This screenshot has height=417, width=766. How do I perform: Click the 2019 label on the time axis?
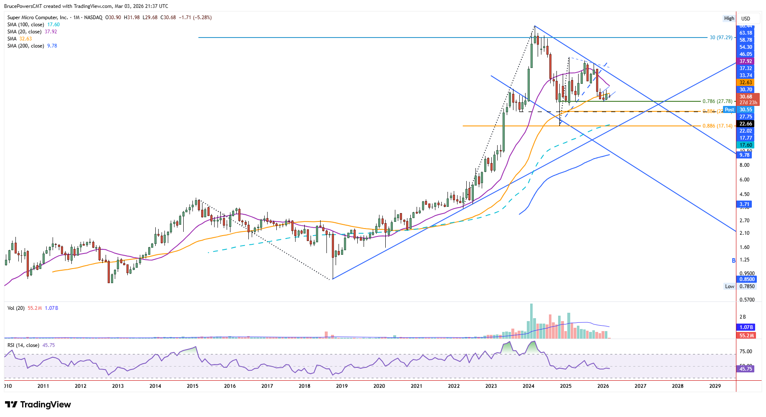pyautogui.click(x=342, y=386)
